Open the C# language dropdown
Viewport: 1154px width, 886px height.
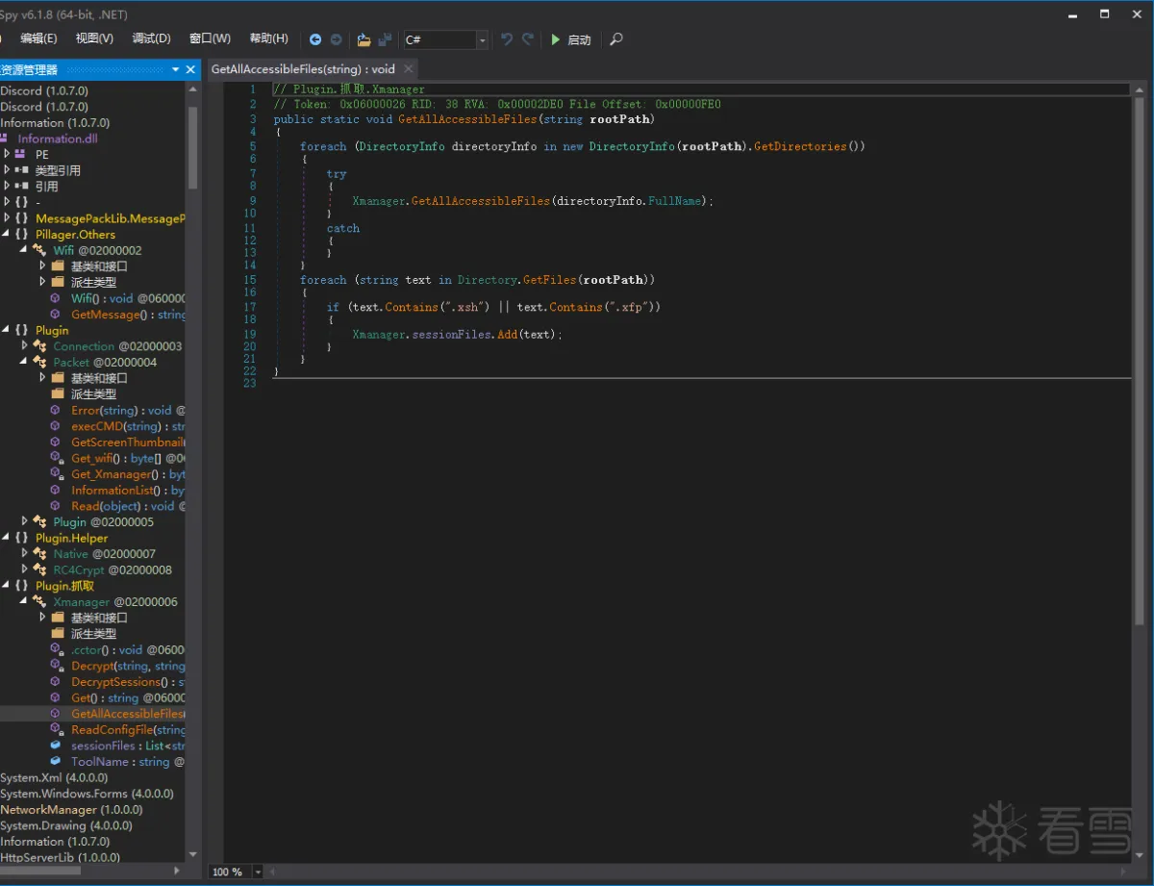pyautogui.click(x=482, y=39)
